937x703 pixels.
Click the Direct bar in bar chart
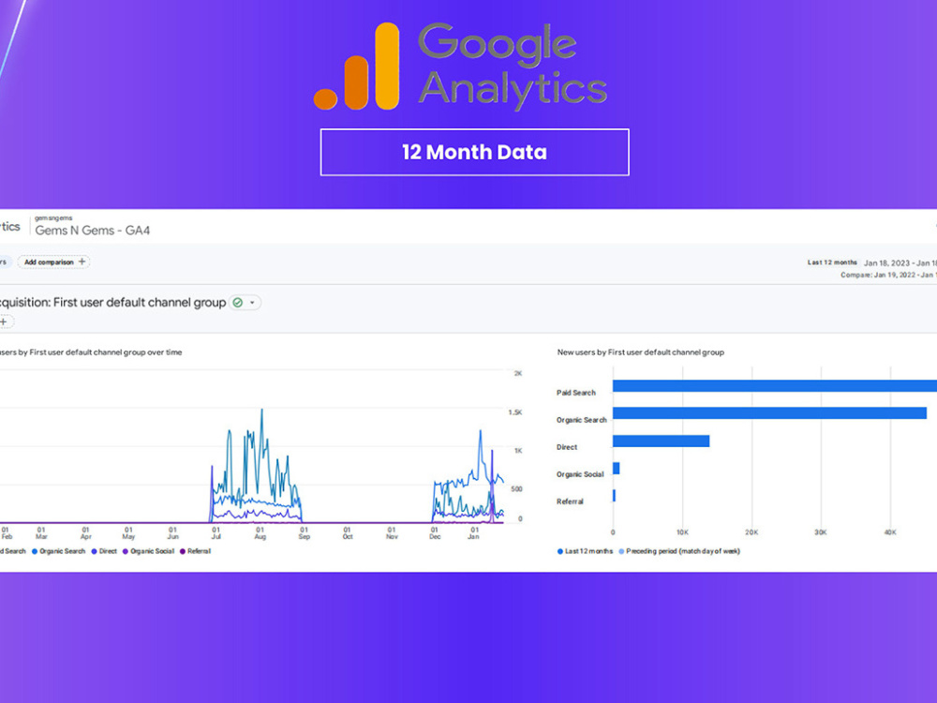[x=661, y=441]
